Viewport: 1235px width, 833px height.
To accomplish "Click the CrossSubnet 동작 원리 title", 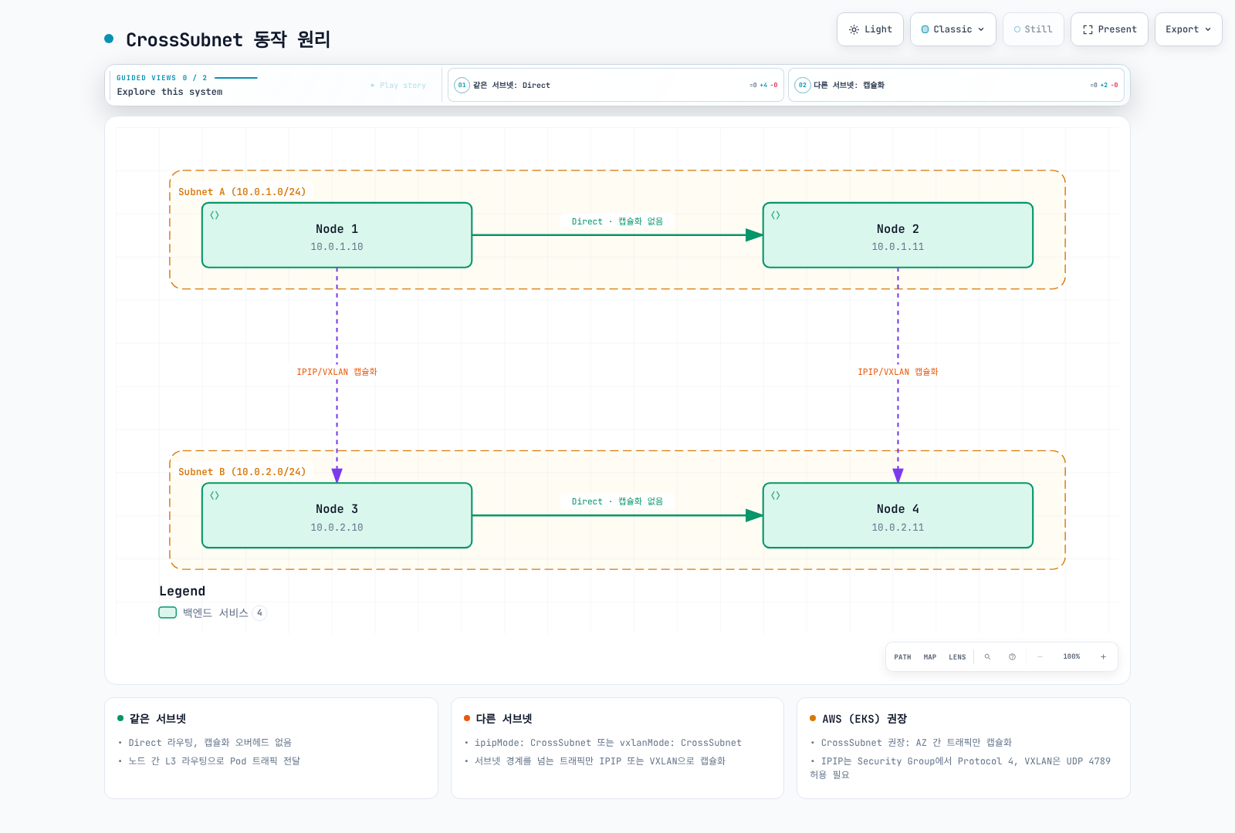I will tap(228, 39).
